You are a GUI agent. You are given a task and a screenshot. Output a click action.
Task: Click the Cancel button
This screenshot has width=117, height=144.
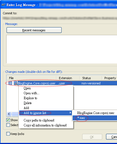point(112,137)
